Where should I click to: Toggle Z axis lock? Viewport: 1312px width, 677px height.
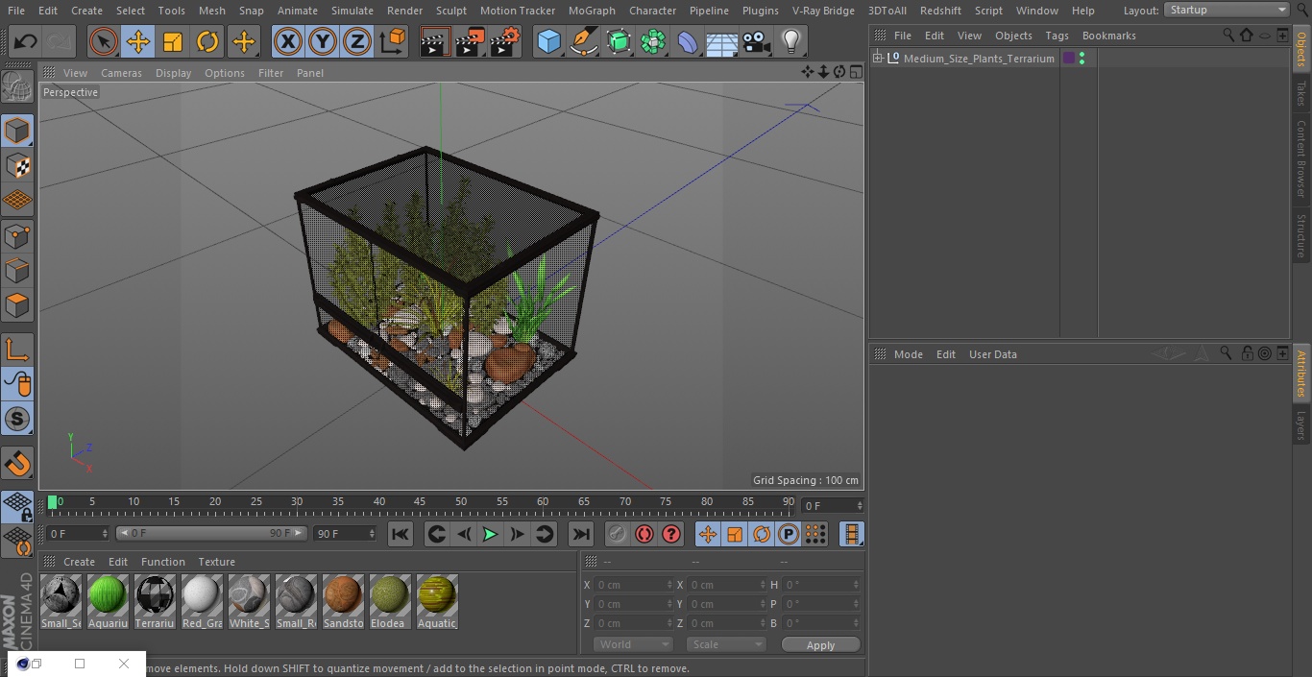tap(357, 41)
